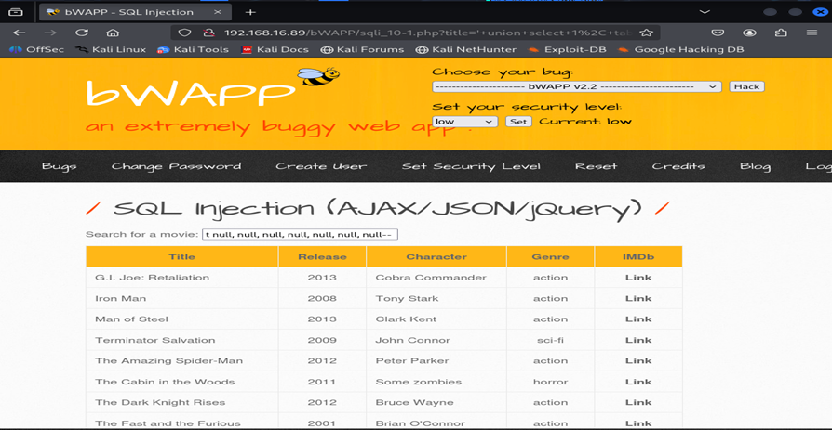Click the sci-fi genre cell
Image resolution: width=832 pixels, height=430 pixels.
pyautogui.click(x=550, y=340)
